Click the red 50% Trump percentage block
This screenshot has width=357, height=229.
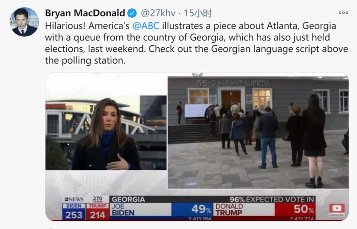click(x=295, y=210)
